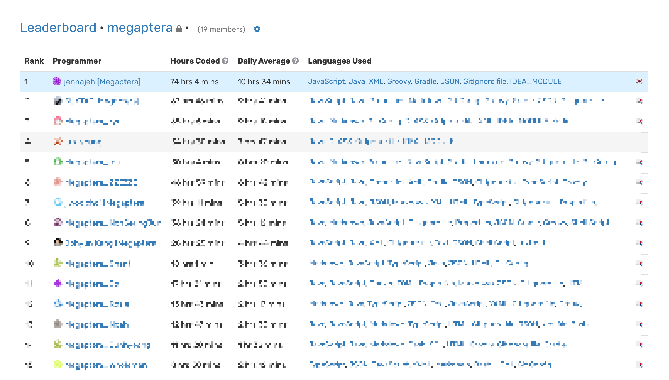The image size is (669, 380).
Task: Select the JSON language link
Action: 450,81
